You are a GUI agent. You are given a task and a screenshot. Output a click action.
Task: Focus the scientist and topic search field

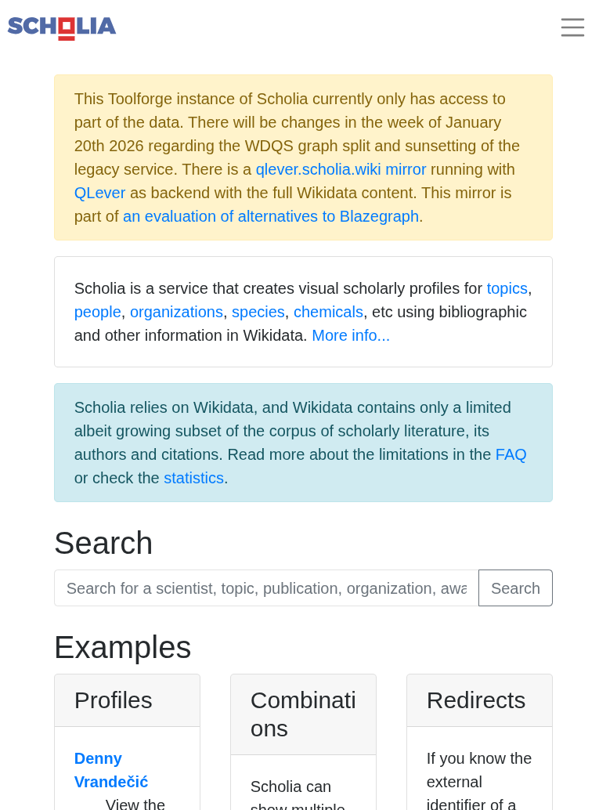click(266, 588)
